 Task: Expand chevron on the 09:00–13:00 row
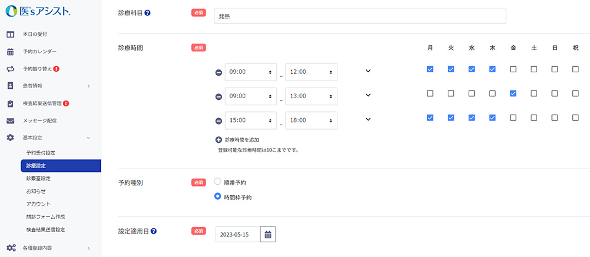pyautogui.click(x=368, y=95)
